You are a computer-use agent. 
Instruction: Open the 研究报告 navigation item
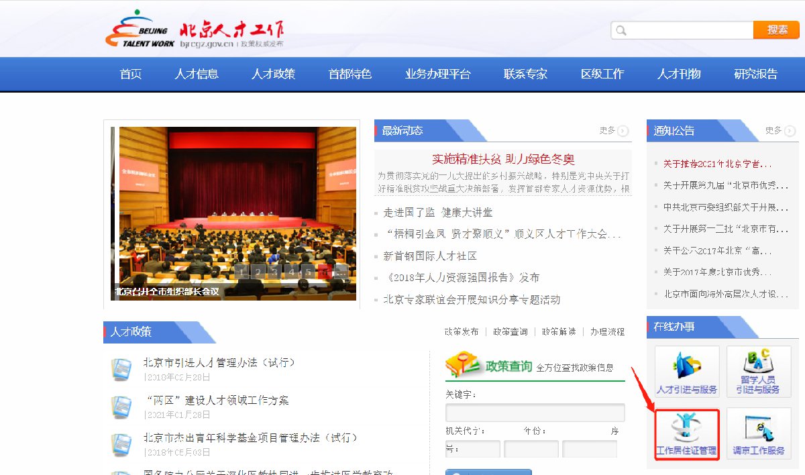[756, 74]
